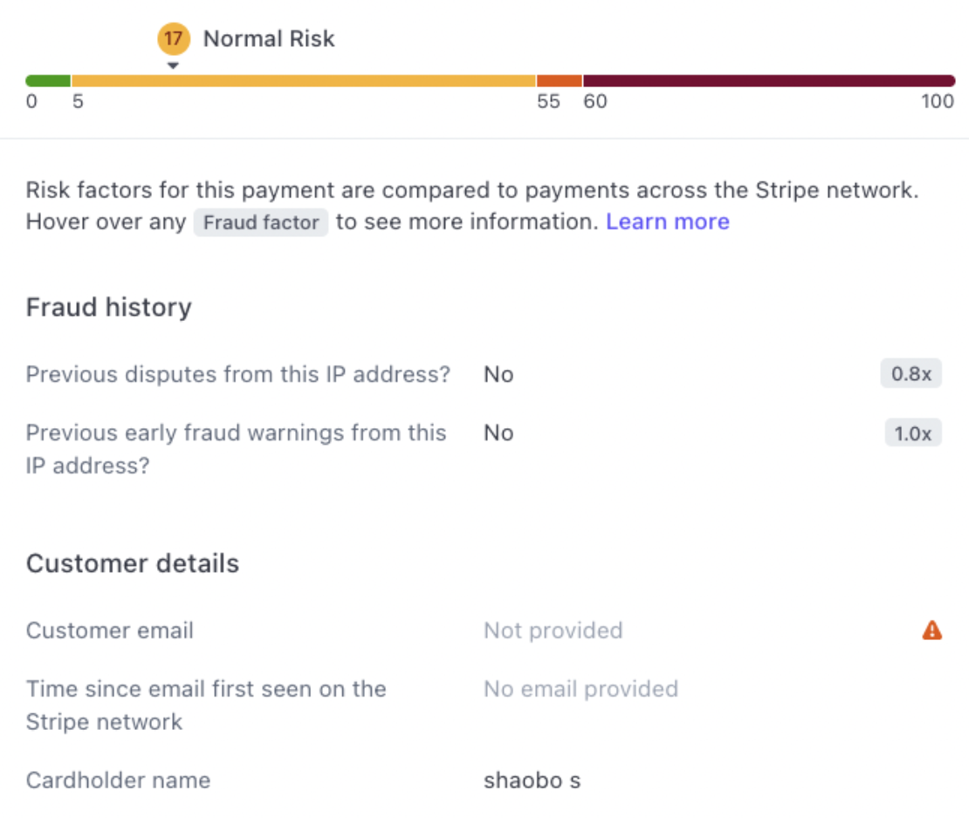
Task: Click the small risk score pointer arrow
Action: [173, 65]
